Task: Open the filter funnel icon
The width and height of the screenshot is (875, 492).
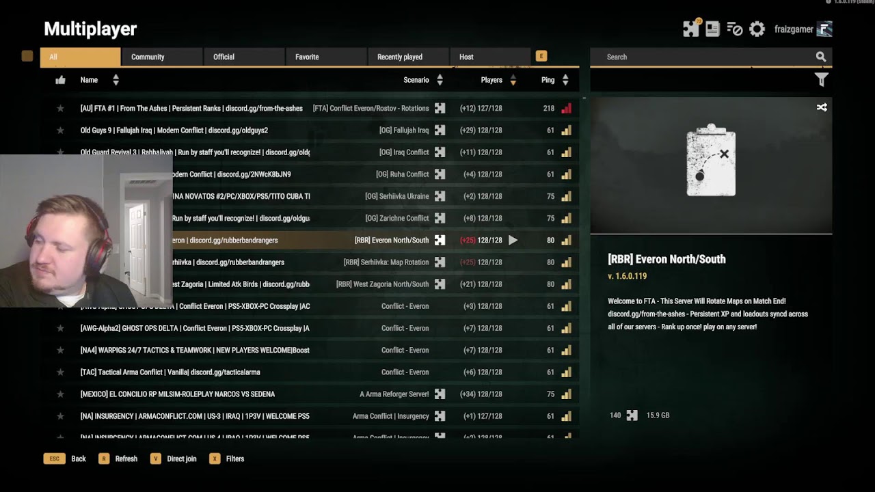Action: (822, 80)
